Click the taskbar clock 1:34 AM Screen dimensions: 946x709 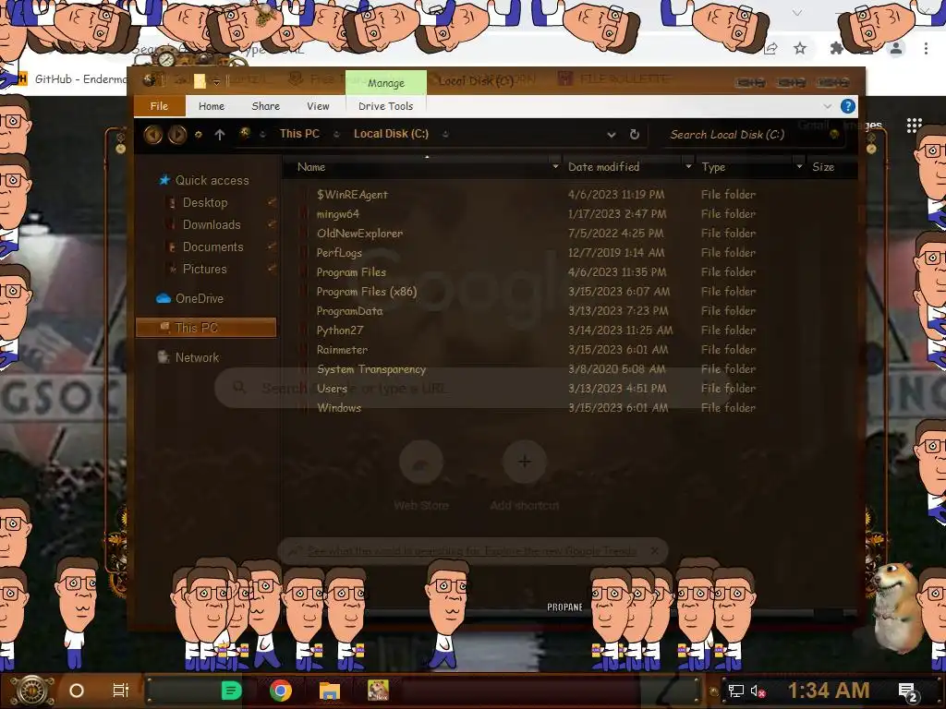(829, 691)
